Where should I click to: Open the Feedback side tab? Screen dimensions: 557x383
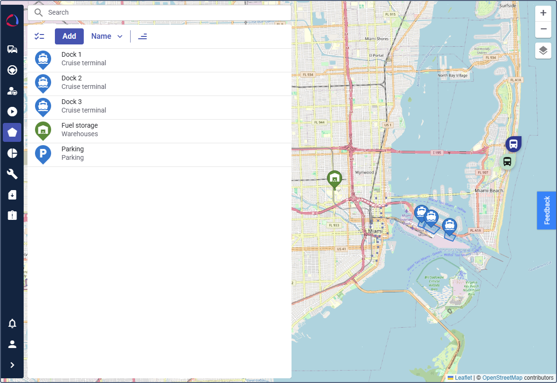(547, 210)
